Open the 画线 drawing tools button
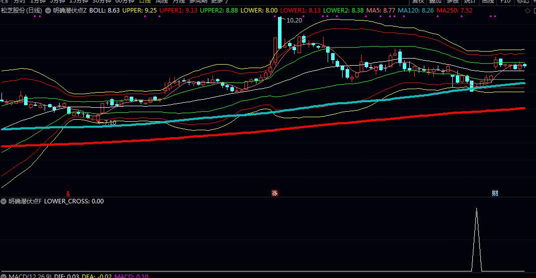 pos(488,2)
